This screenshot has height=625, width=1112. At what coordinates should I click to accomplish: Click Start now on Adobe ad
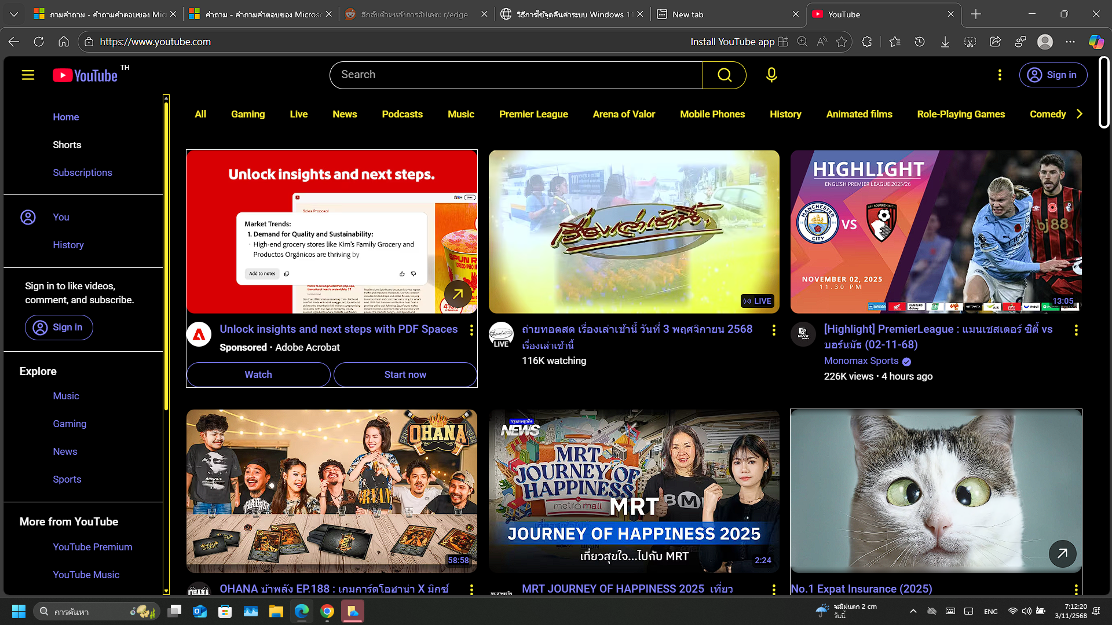405,374
